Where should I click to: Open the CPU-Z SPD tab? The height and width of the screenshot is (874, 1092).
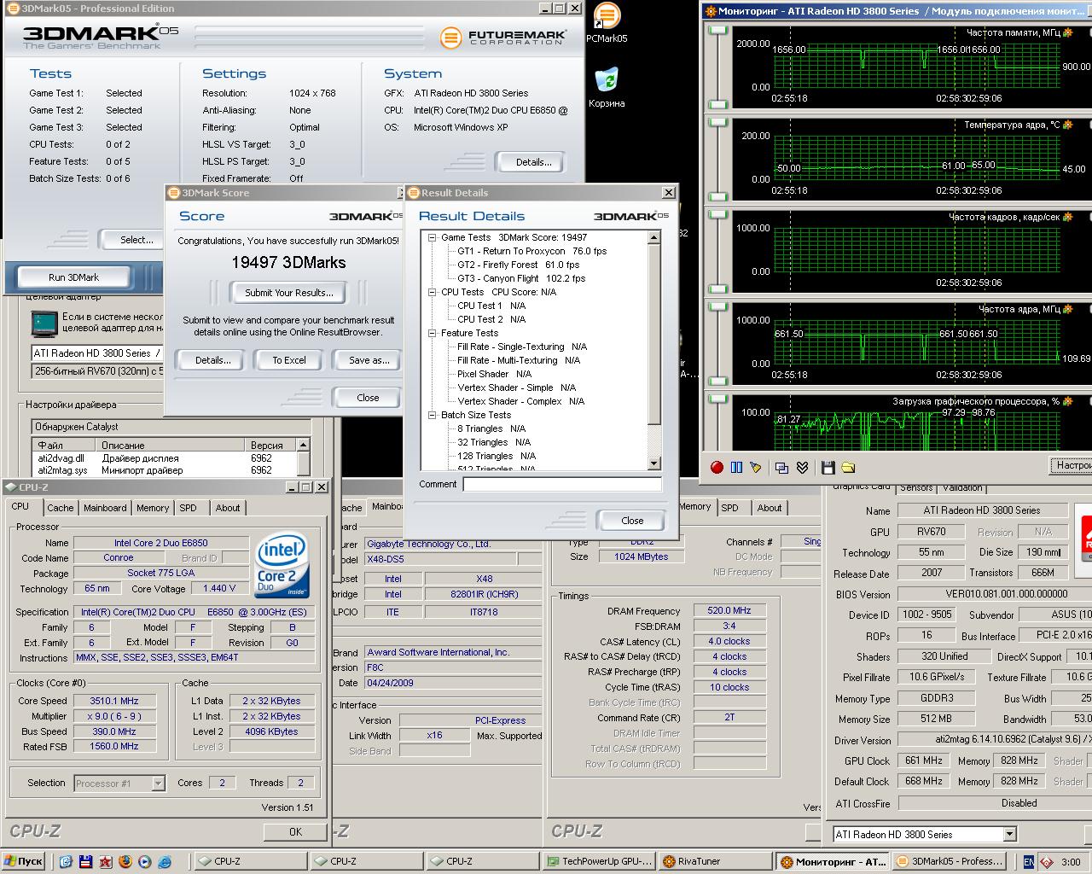click(189, 508)
